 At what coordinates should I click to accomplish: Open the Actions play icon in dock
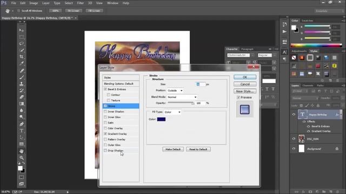pos(284,32)
